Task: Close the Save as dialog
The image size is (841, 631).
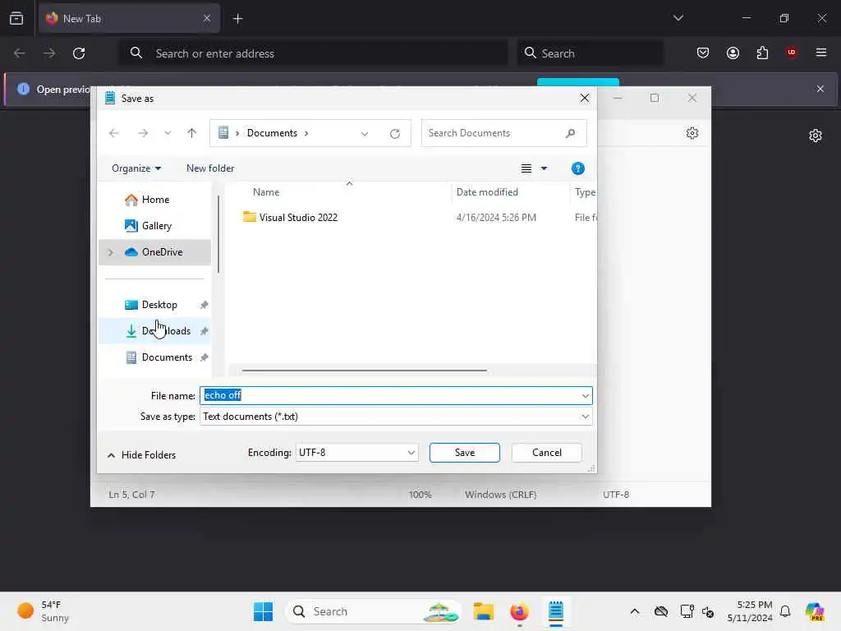Action: click(x=585, y=99)
